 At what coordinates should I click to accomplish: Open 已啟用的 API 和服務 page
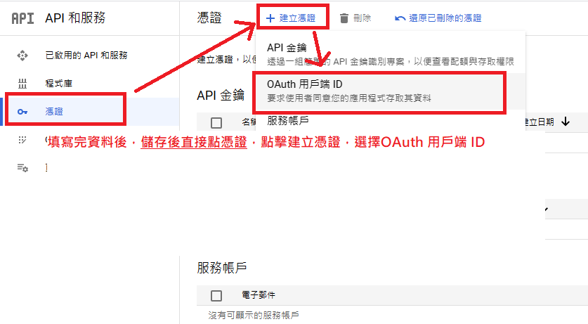click(86, 56)
